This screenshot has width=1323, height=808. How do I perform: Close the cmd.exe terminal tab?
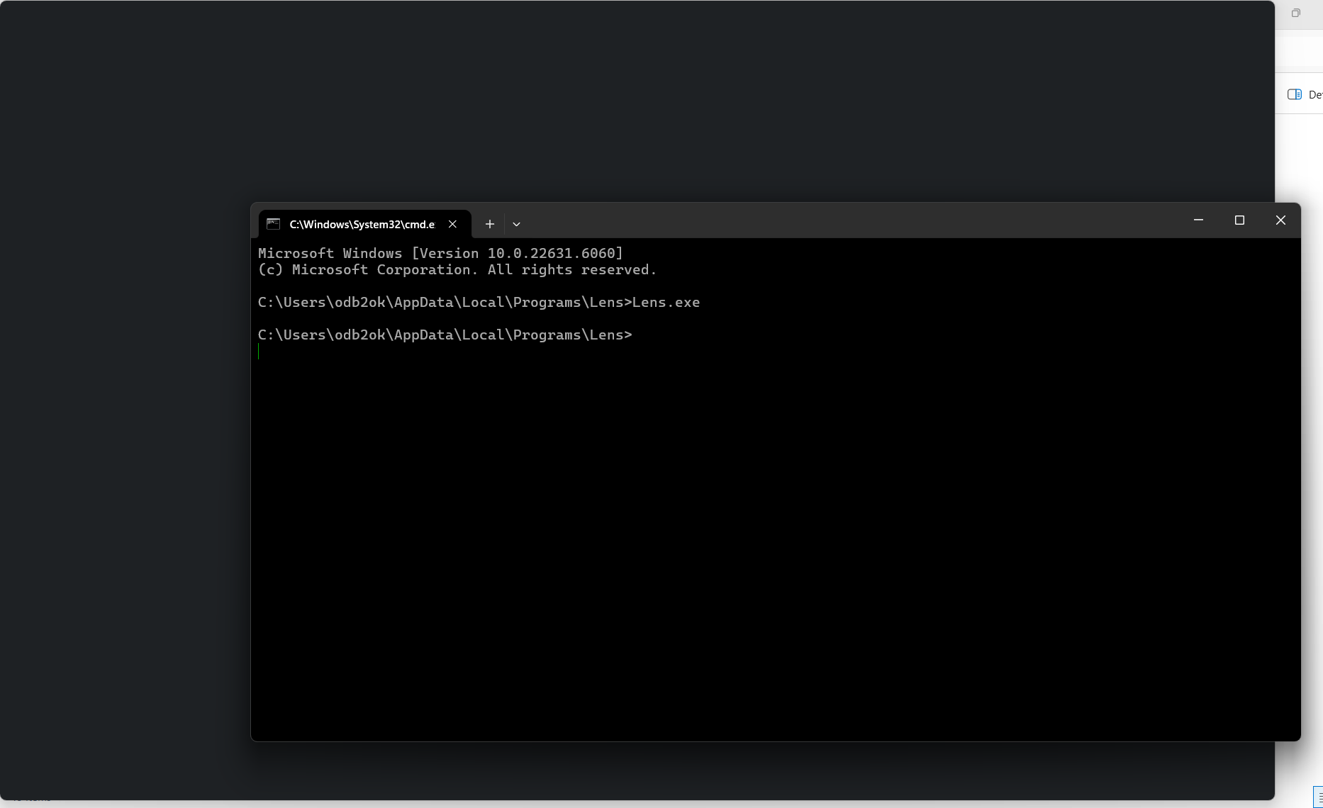[452, 224]
